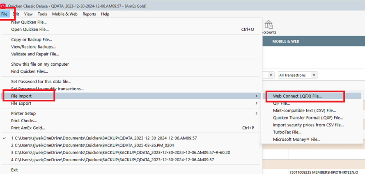Open recent file 3 ending AM09.57-R-60.20

(x=121, y=152)
